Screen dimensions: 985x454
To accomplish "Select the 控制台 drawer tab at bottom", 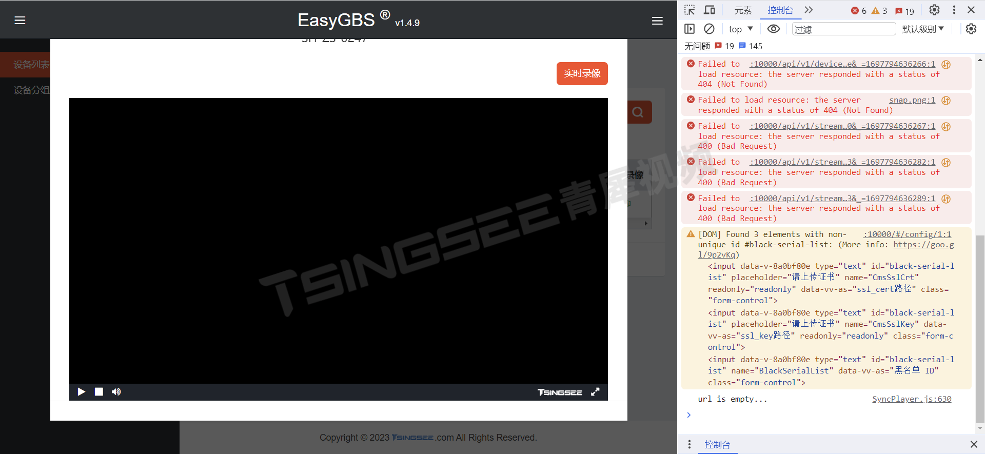I will 717,445.
